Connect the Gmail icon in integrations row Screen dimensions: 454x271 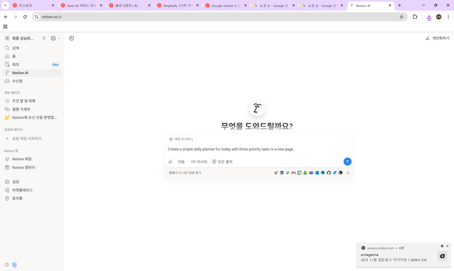294,173
